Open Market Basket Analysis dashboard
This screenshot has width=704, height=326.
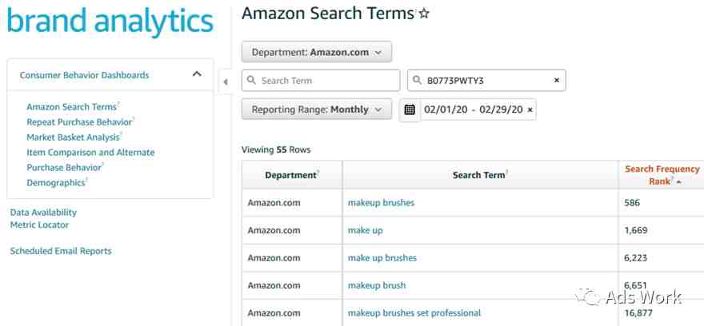73,137
